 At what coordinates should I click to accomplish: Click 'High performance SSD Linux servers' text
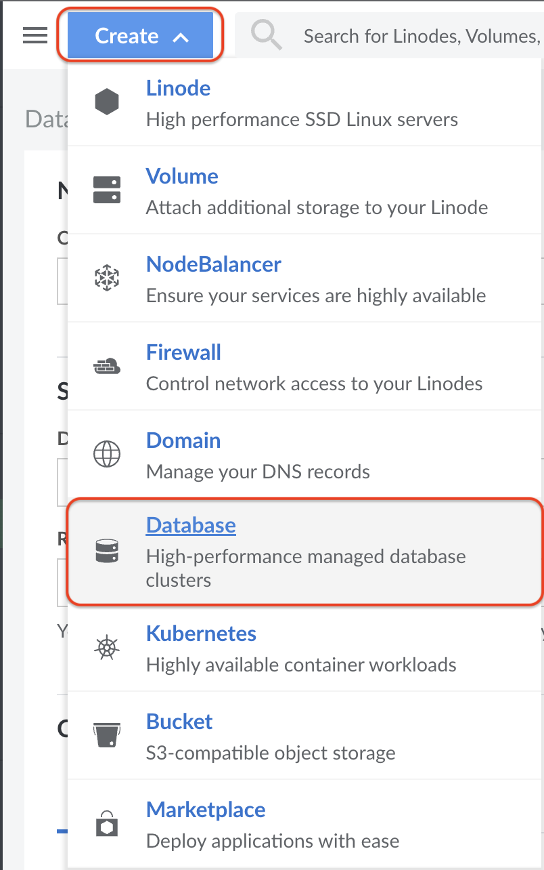pyautogui.click(x=302, y=120)
